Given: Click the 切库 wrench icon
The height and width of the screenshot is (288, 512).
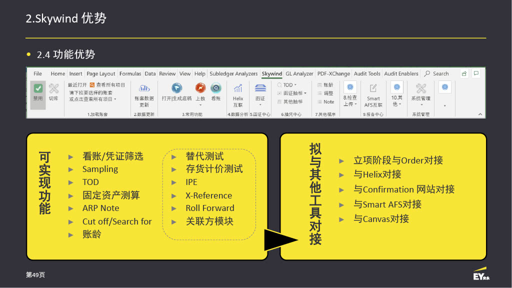Looking at the screenshot, I should coord(53,88).
